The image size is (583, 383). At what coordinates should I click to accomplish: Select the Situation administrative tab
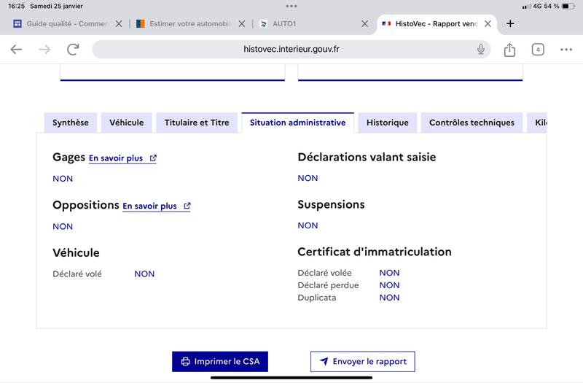pyautogui.click(x=297, y=123)
